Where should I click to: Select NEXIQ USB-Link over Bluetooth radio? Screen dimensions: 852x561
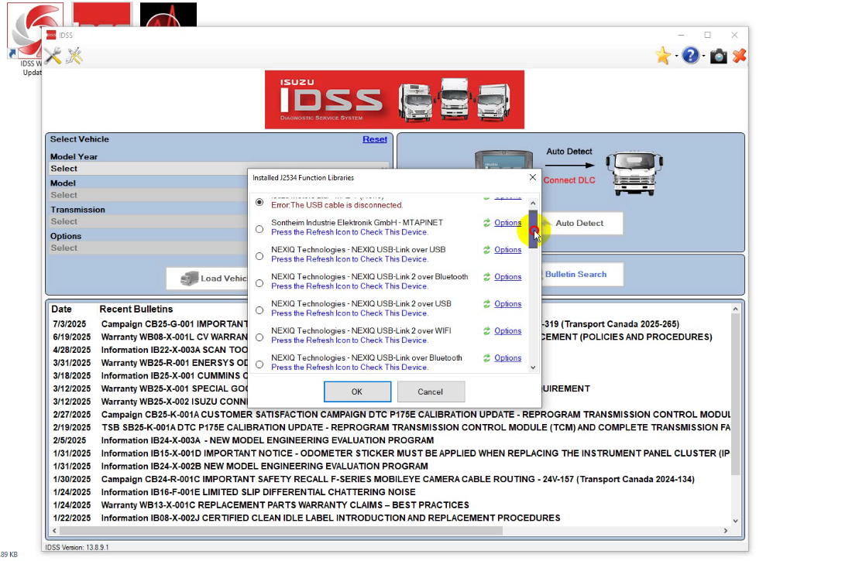(259, 364)
